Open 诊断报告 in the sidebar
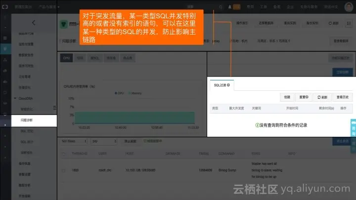This screenshot has width=356, height=200. click(x=27, y=153)
